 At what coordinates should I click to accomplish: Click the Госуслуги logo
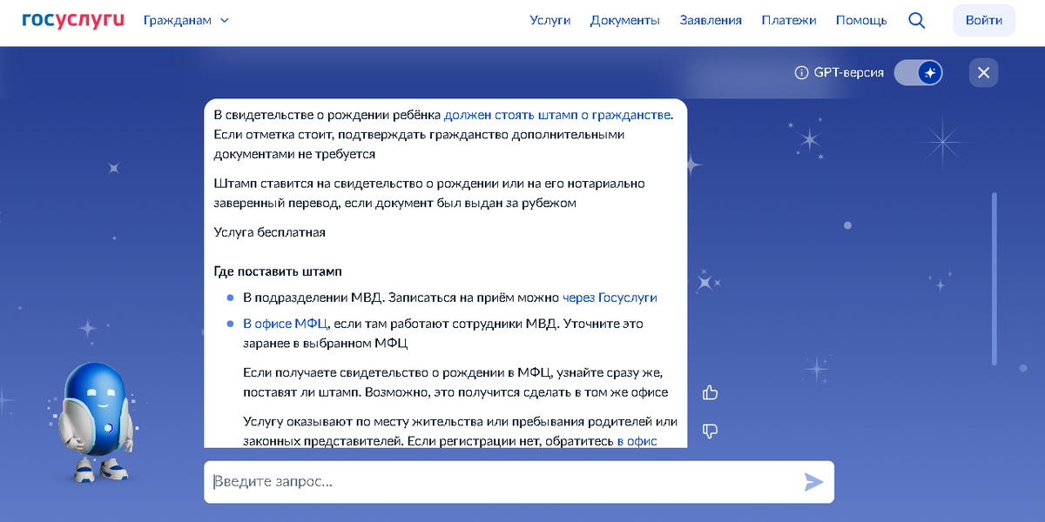[x=73, y=19]
